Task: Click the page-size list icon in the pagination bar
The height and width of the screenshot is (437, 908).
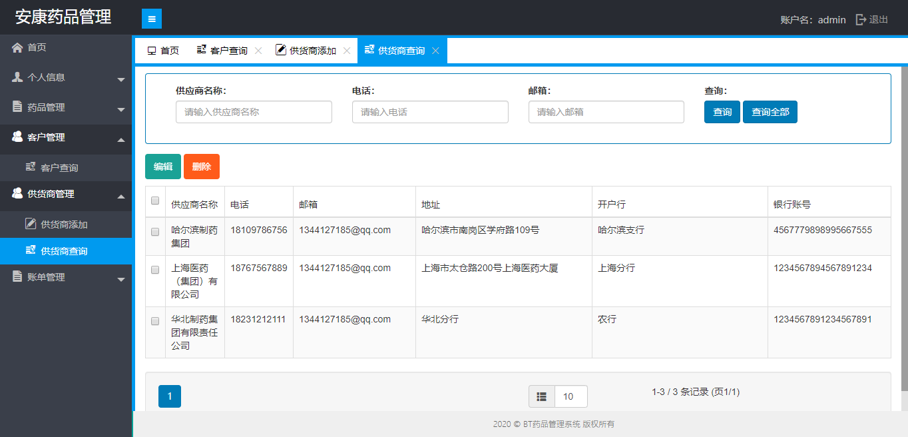Action: tap(542, 396)
